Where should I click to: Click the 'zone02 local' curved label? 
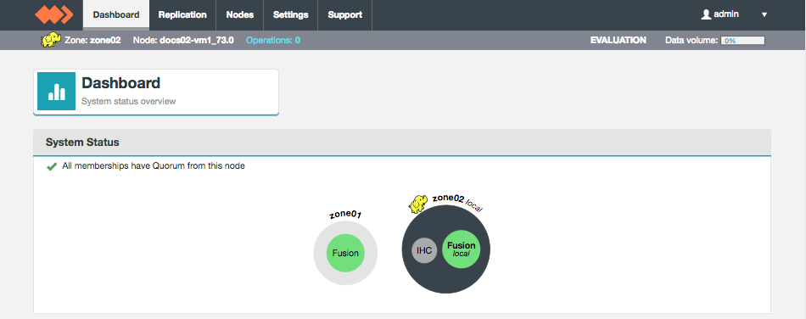point(457,202)
